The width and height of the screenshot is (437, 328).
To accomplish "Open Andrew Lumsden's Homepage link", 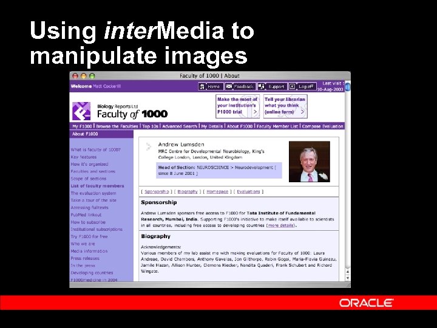I will pos(217,191).
